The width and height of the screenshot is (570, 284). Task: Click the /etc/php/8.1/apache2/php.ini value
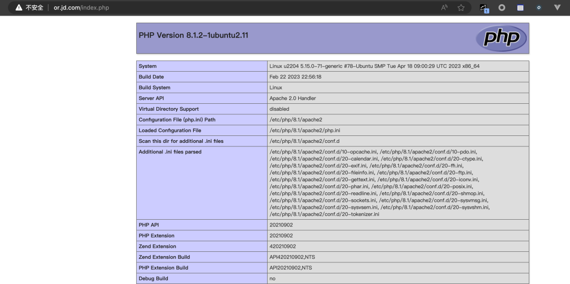(305, 131)
